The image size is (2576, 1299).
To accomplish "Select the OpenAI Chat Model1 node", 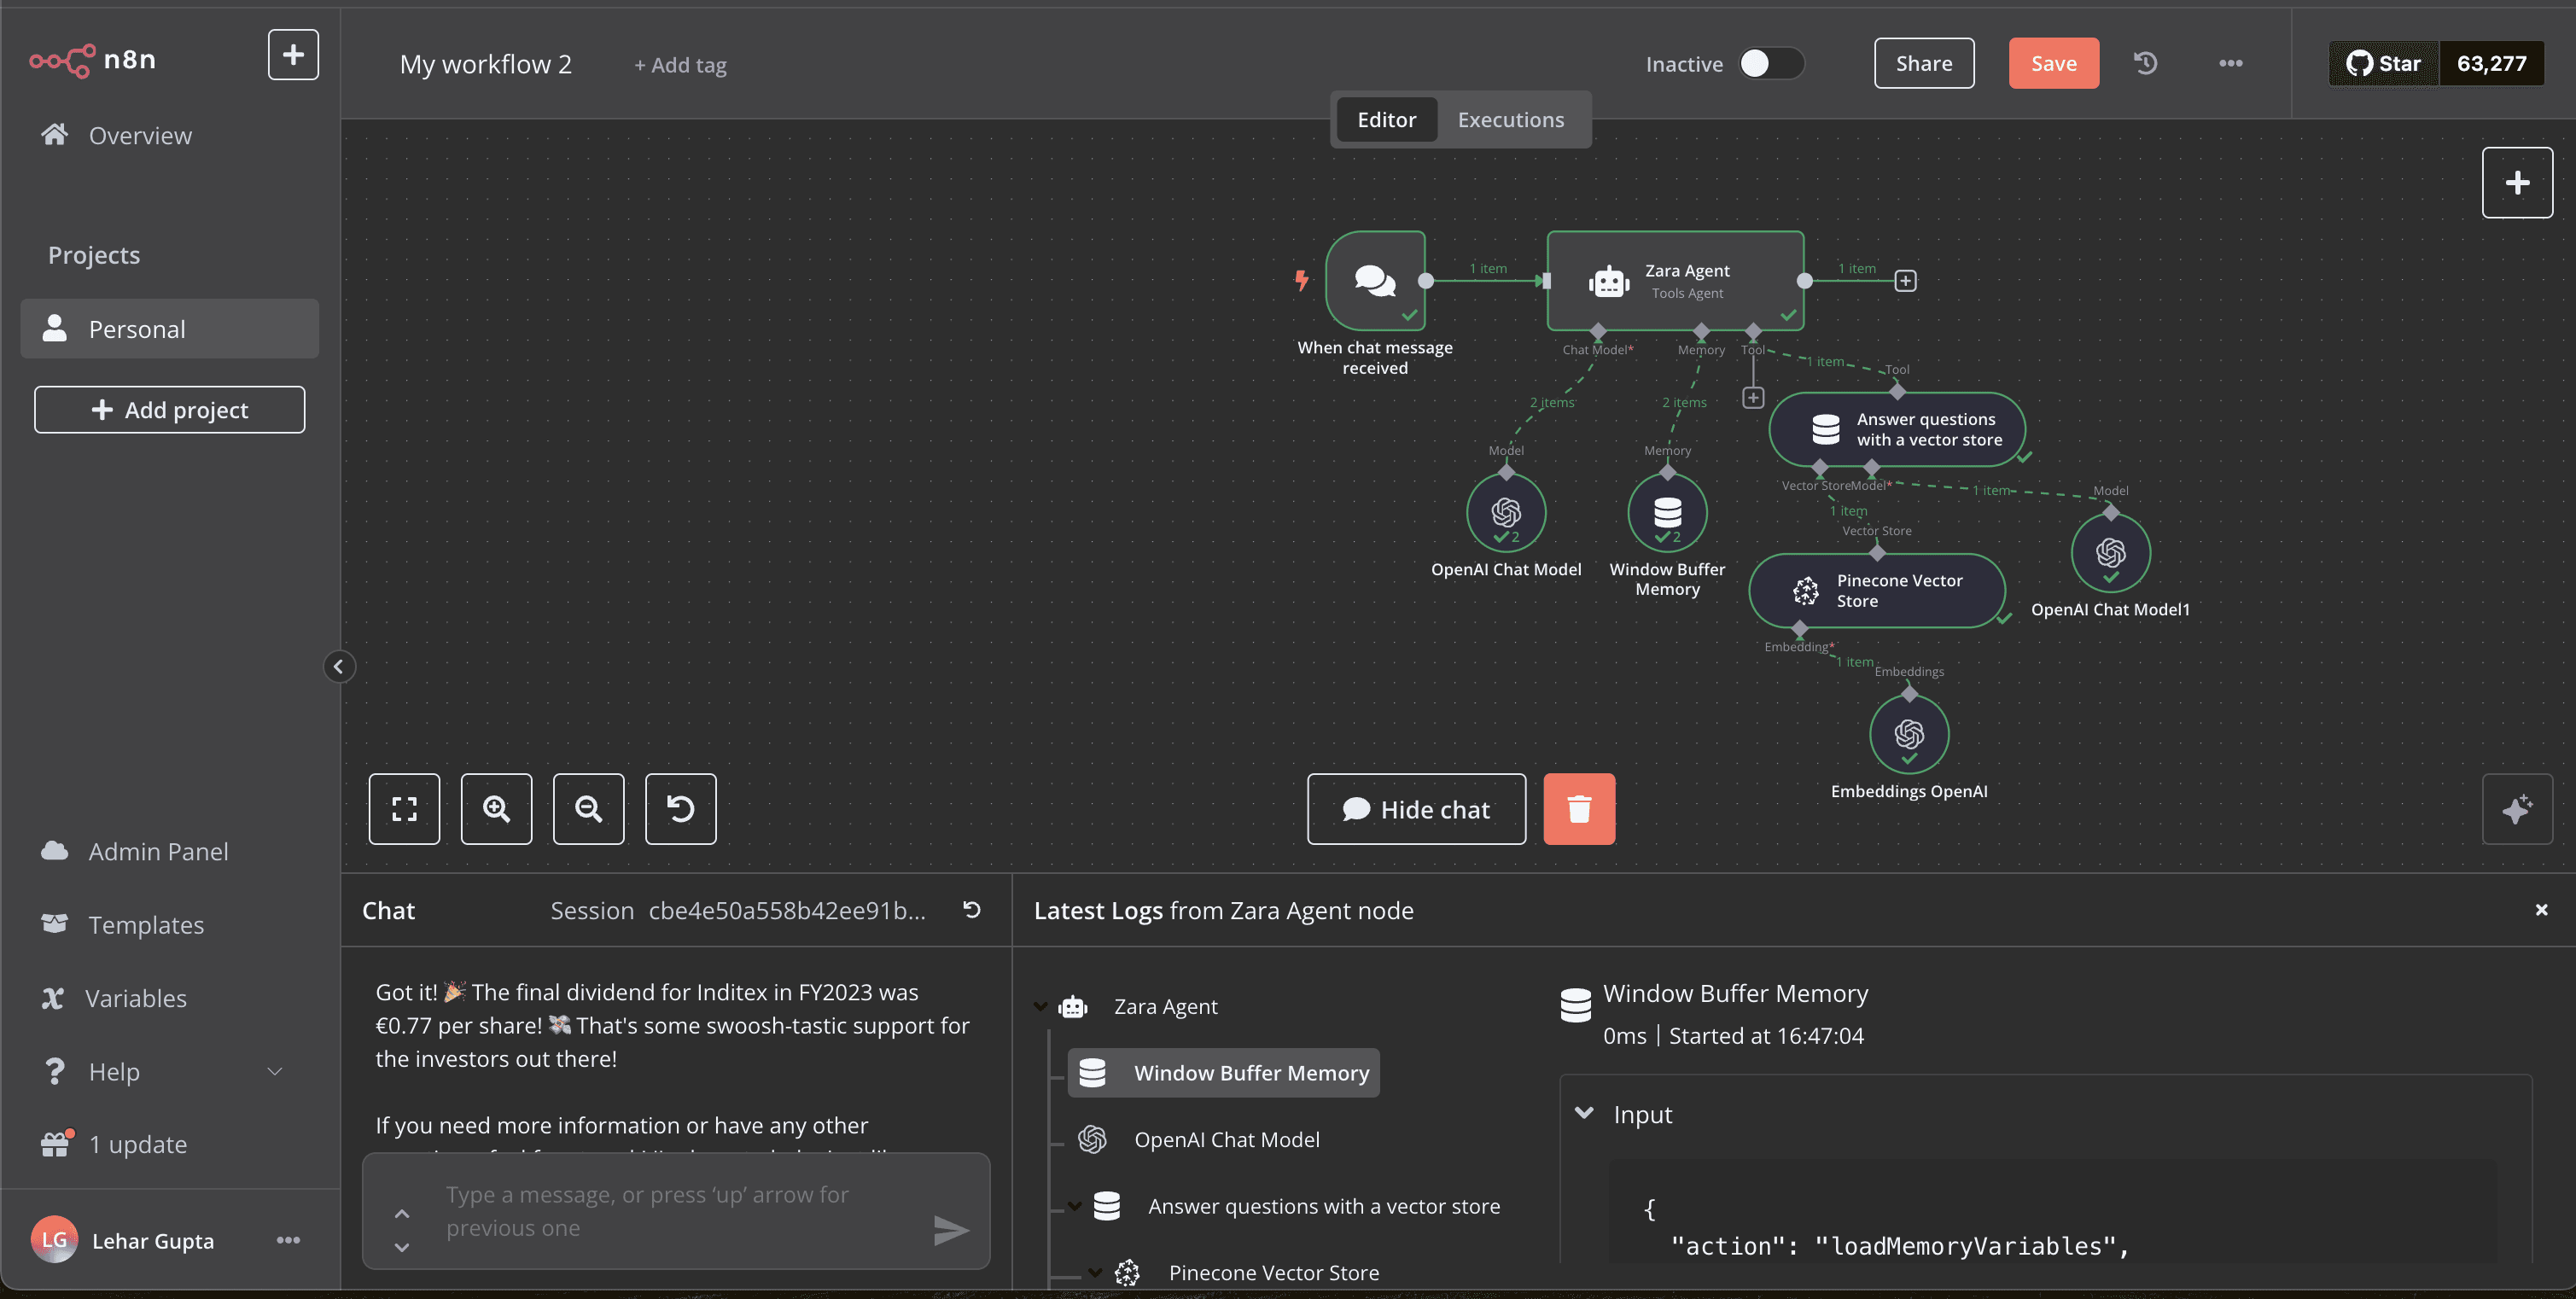I will coord(2110,553).
